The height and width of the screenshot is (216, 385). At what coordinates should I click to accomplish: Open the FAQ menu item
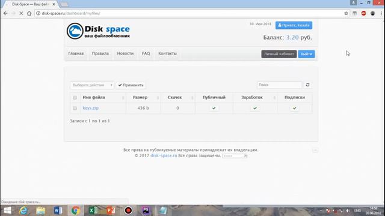click(146, 53)
